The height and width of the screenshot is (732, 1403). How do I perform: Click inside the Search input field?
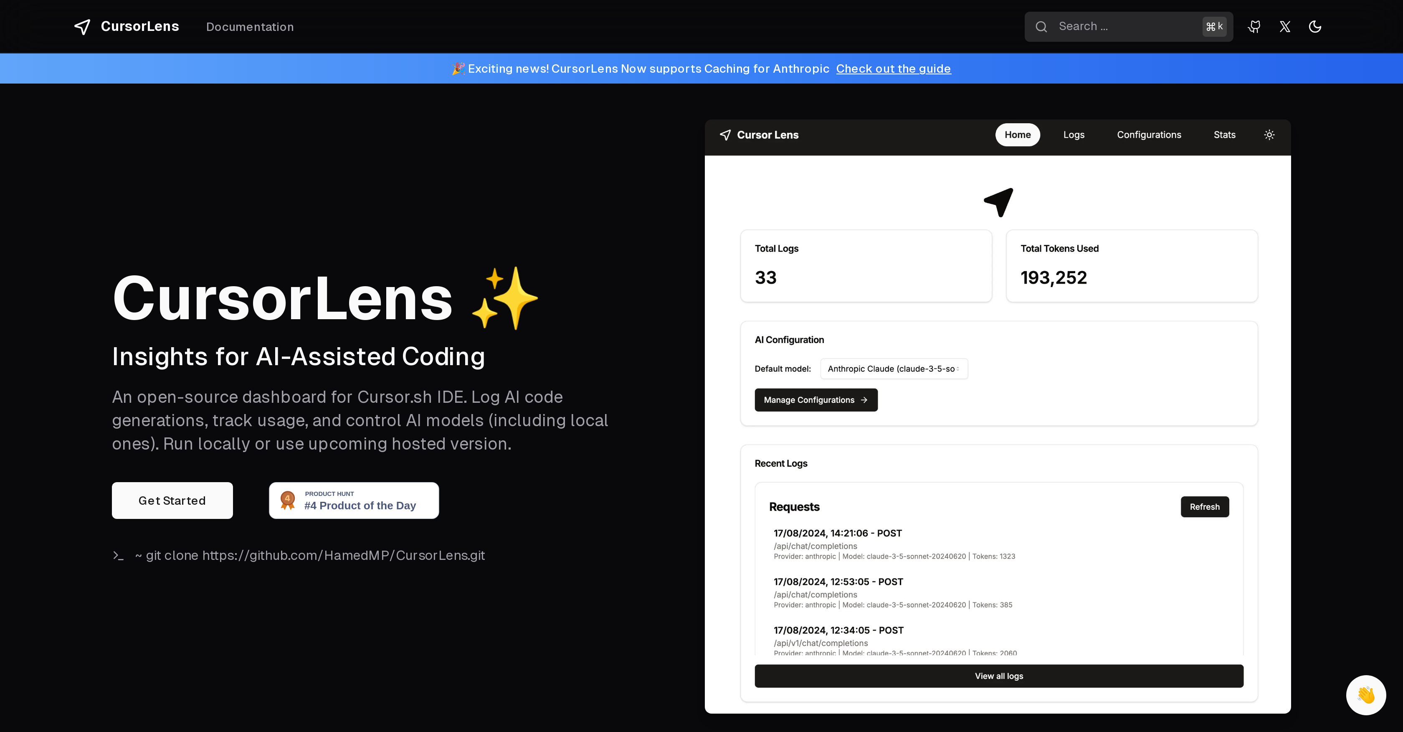(x=1117, y=26)
